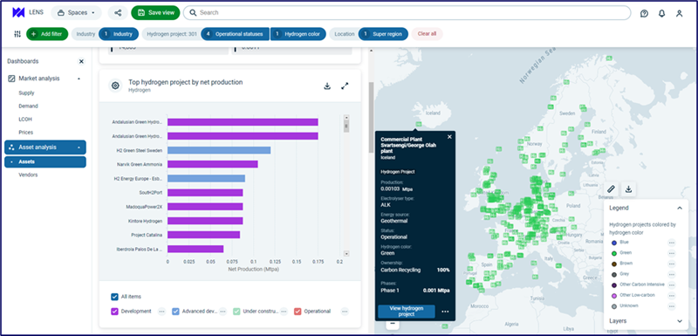This screenshot has height=336, width=698.
Task: Toggle the Development checkbox
Action: tap(114, 312)
